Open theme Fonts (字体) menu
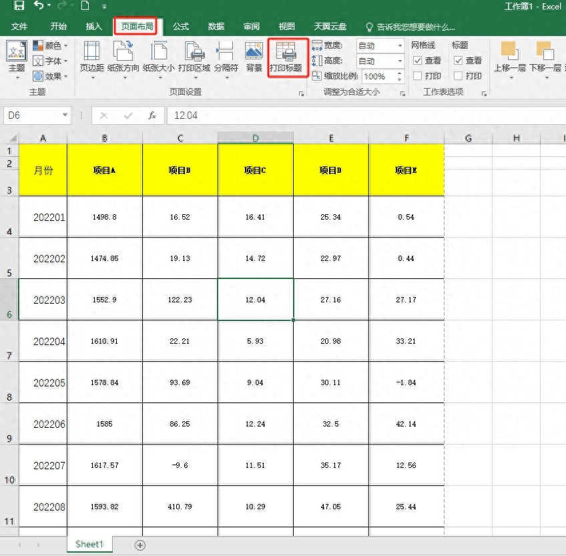The height and width of the screenshot is (556, 566). click(50, 61)
